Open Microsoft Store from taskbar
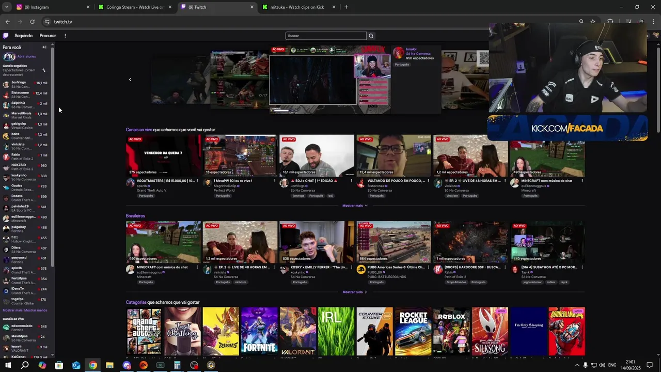 (x=59, y=365)
